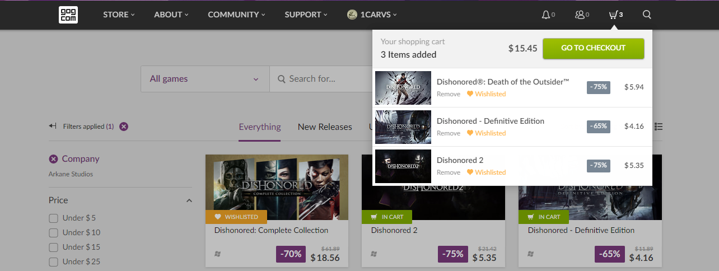Screen dimensions: 719x271
Task: Click the hide filters arrow icon
Action: [x=53, y=127]
